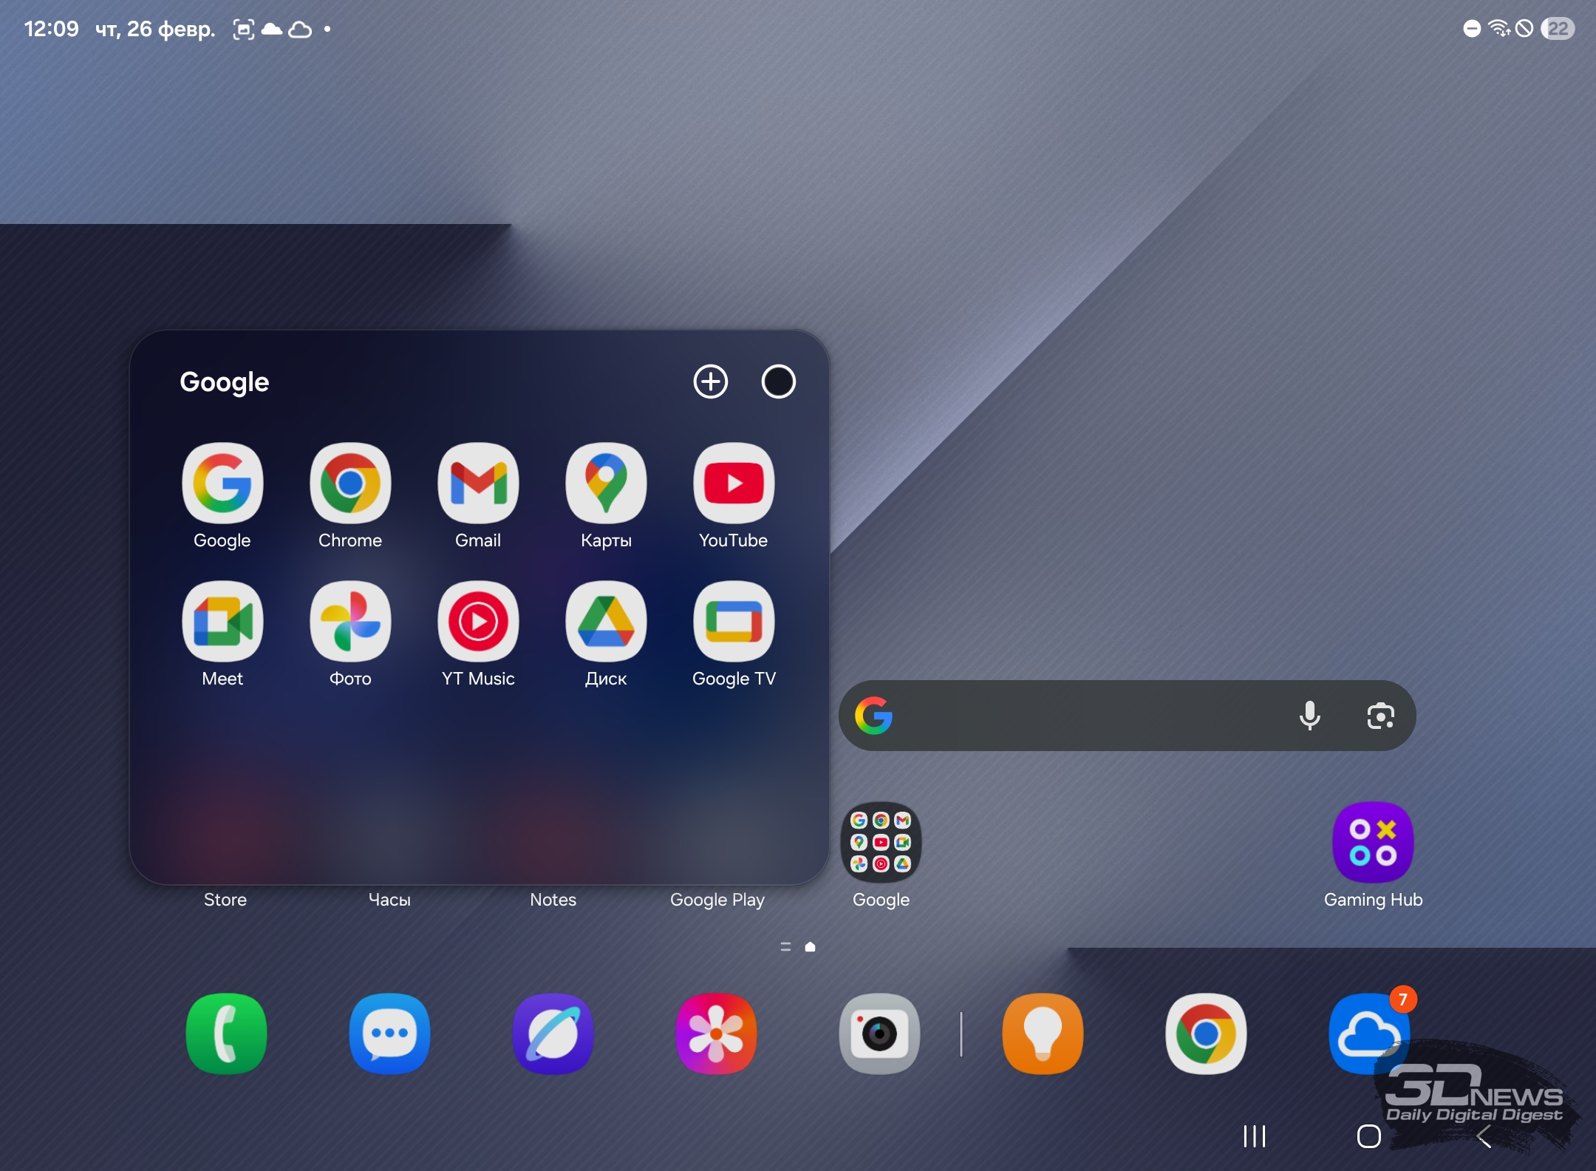The width and height of the screenshot is (1596, 1171).
Task: Launch Gmail from the Google folder
Action: (478, 483)
